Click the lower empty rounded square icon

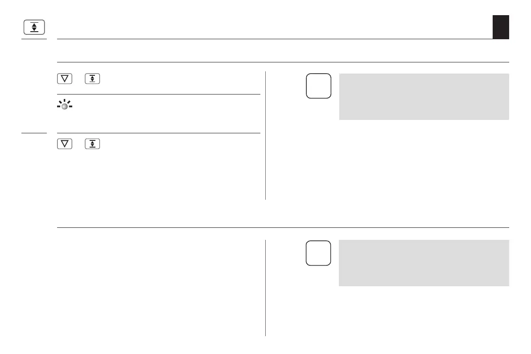coord(319,253)
